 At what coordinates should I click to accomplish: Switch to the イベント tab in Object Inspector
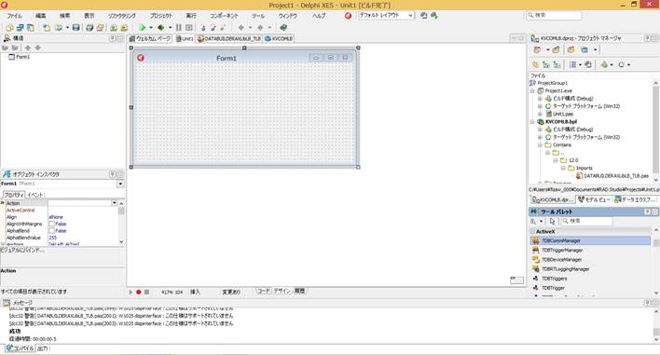click(35, 195)
